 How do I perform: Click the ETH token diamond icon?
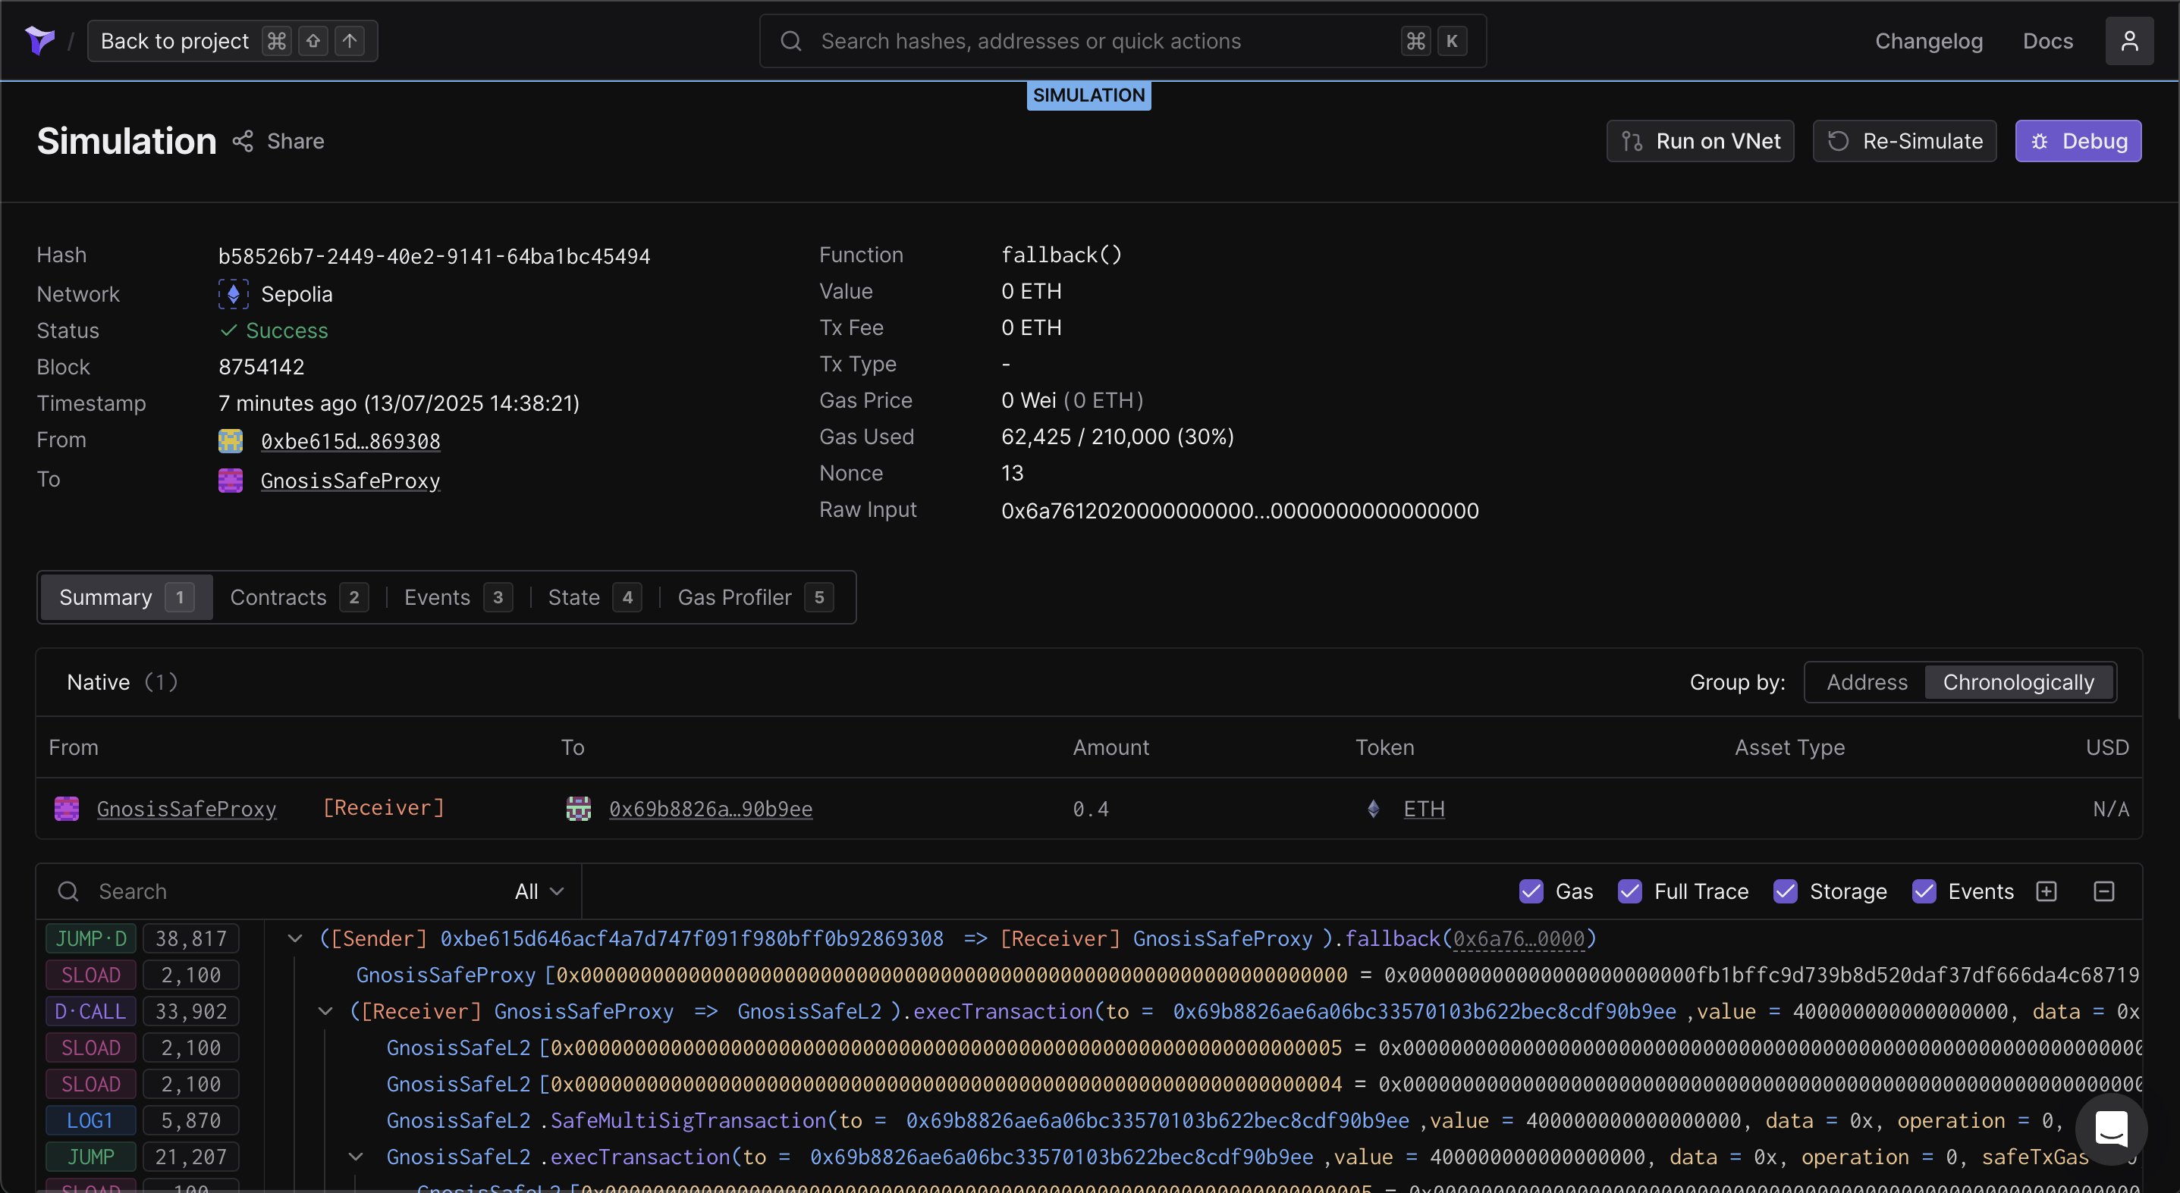(1373, 808)
